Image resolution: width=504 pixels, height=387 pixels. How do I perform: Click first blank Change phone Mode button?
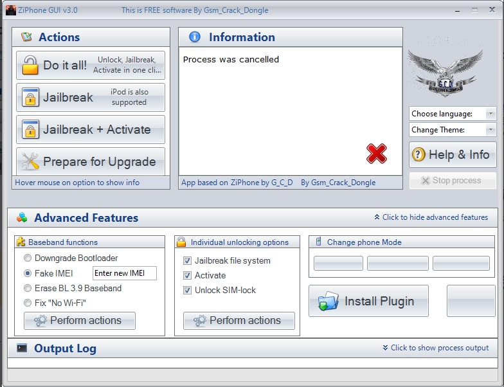click(338, 264)
